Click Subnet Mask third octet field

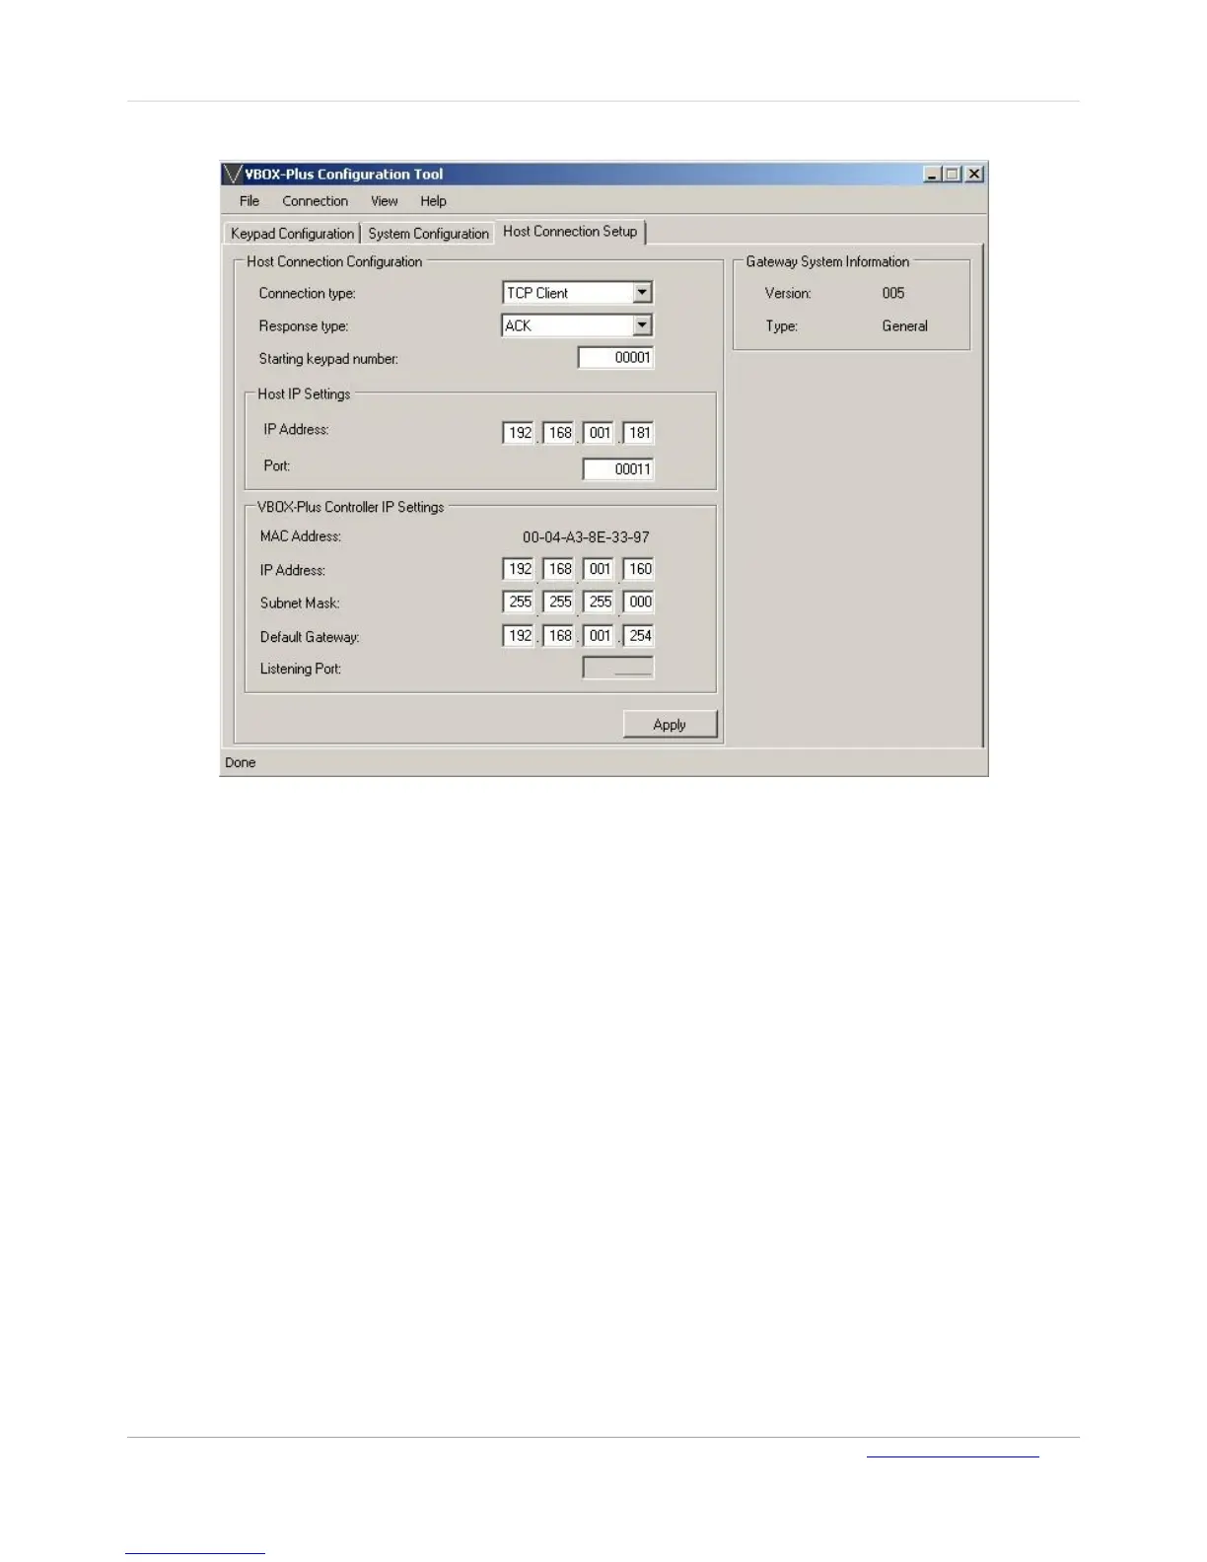[x=599, y=602]
